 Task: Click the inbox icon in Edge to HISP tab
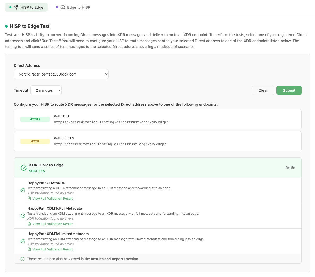coord(63,7)
